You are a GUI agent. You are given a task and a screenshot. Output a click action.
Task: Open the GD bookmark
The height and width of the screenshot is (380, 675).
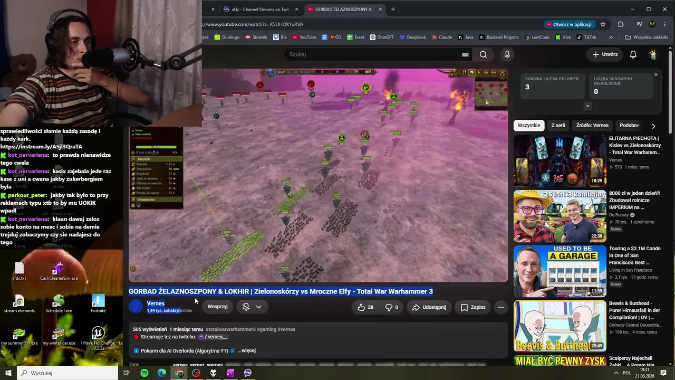(x=332, y=37)
